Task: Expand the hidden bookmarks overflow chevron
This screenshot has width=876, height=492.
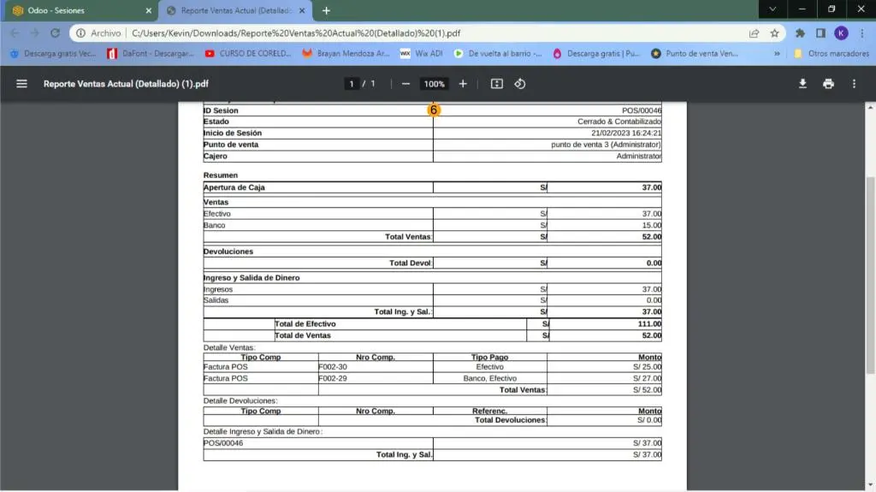Action: coord(777,53)
